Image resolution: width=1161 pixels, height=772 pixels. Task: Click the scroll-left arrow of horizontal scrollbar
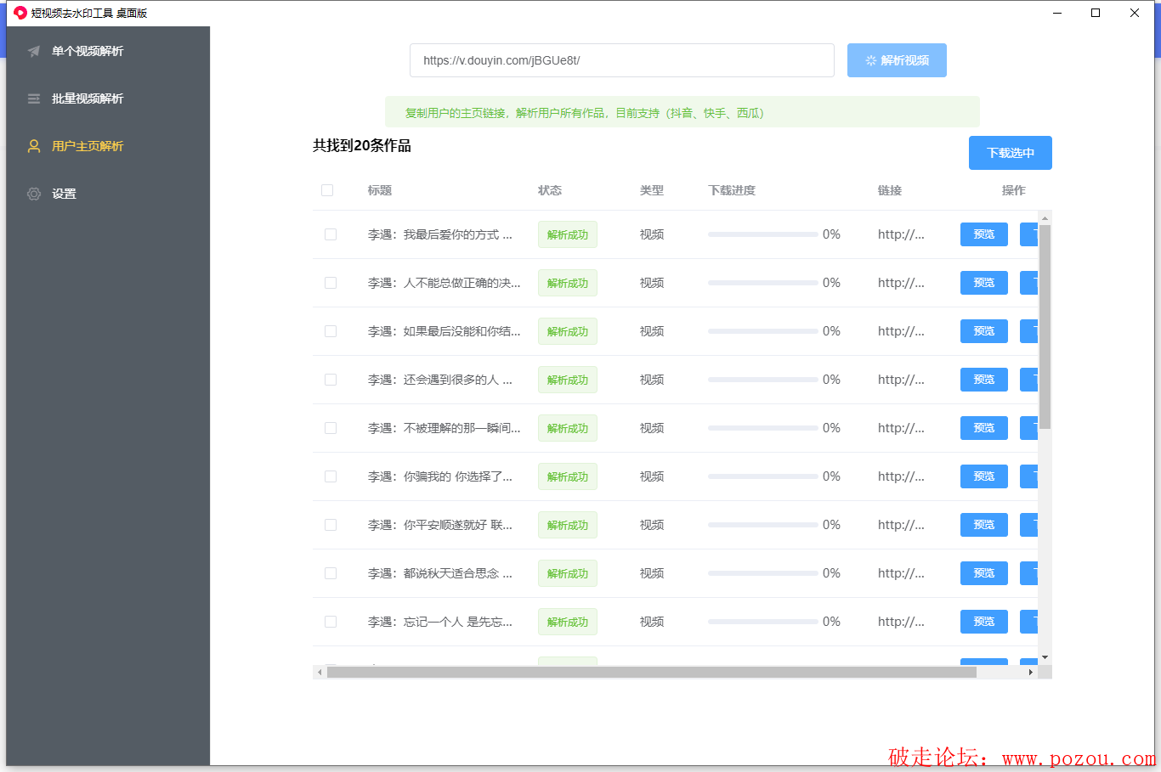pyautogui.click(x=320, y=672)
